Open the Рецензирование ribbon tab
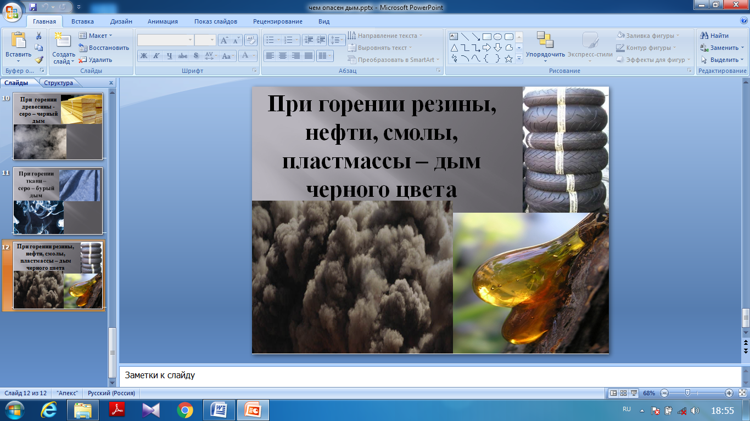Screen dimensions: 750x421 [278, 21]
